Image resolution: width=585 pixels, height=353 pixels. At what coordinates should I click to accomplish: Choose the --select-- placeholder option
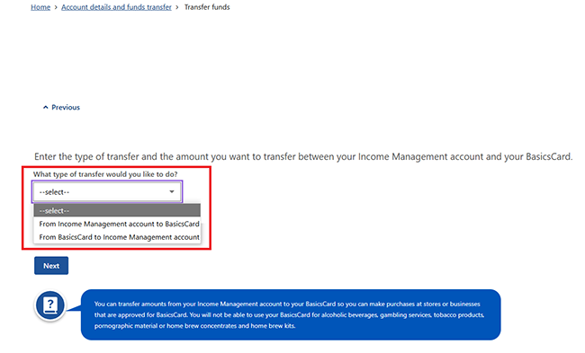point(117,210)
